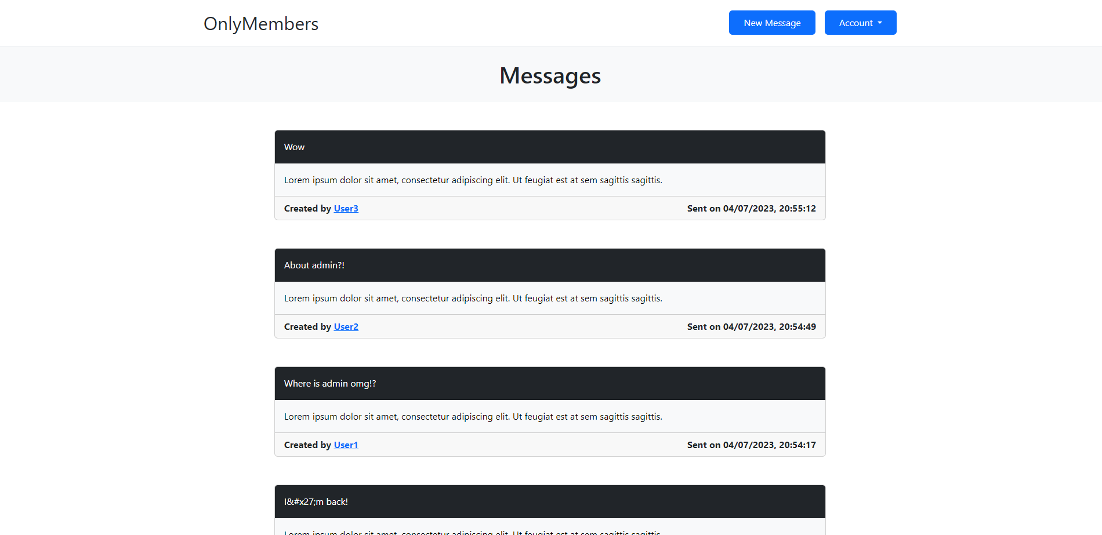
Task: Click the body text of the 'Wow' message
Action: pos(473,180)
